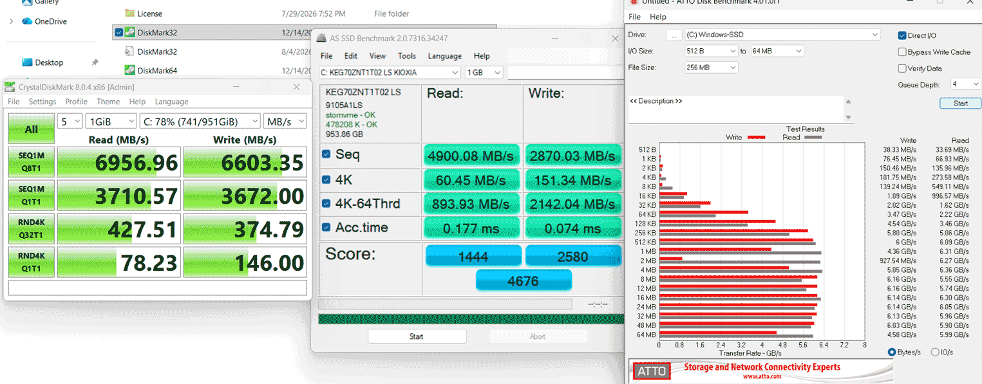The height and width of the screenshot is (384, 982).
Task: Toggle the 4K-64Thrd checkbox in AS SSD
Action: click(326, 203)
